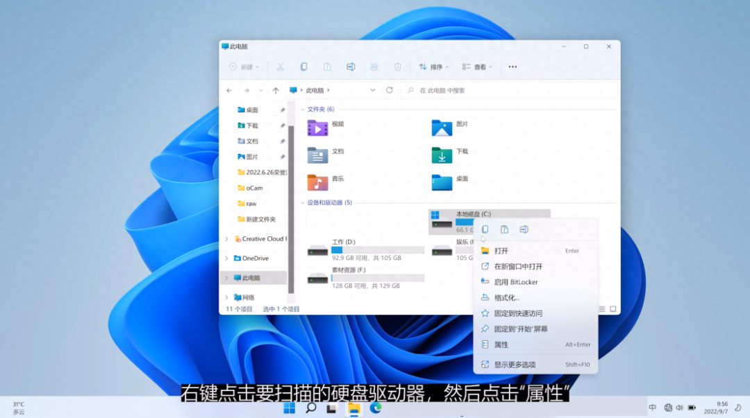750x418 pixels.
Task: Switch to large icons view in status bar
Action: click(x=613, y=309)
